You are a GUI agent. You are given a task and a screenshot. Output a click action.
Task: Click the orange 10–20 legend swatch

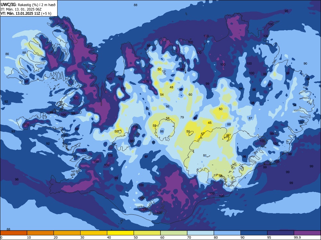click(x=40, y=233)
